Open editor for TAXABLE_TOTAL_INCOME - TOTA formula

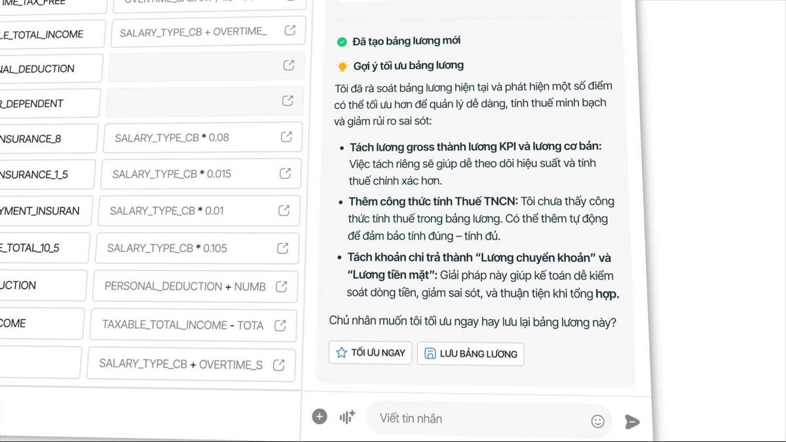coord(280,325)
